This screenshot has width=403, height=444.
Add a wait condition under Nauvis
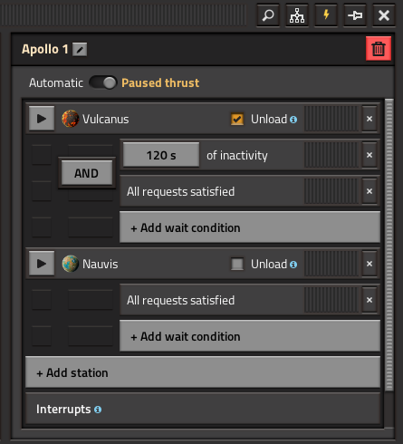pos(250,336)
